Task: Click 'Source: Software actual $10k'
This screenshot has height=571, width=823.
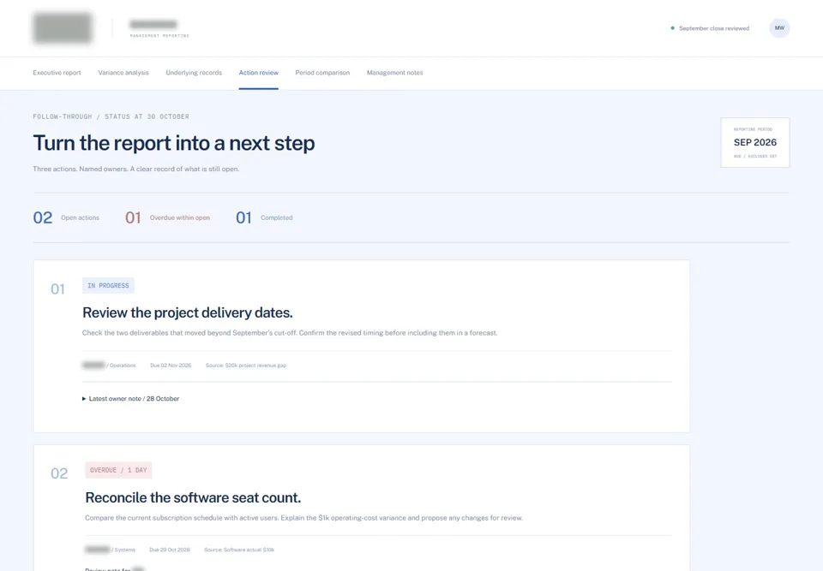Action: click(x=239, y=550)
